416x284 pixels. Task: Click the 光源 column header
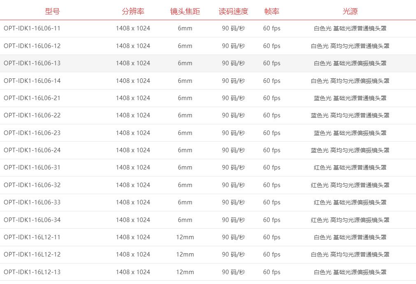pos(350,11)
